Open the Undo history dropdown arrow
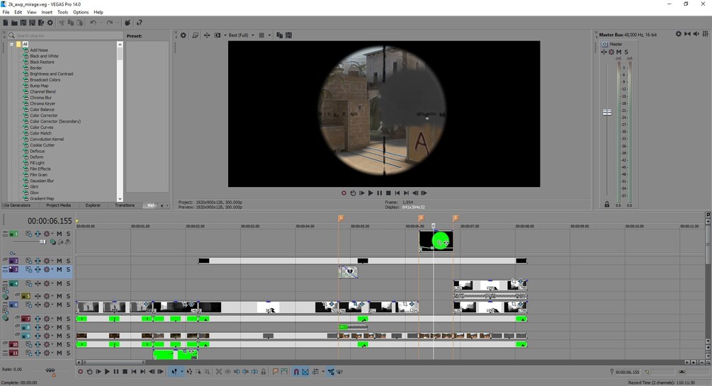Screen dimensions: 712x386 coord(101,23)
